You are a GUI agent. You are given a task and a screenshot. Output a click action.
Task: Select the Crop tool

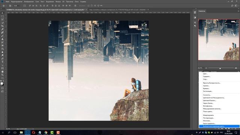tap(2, 26)
